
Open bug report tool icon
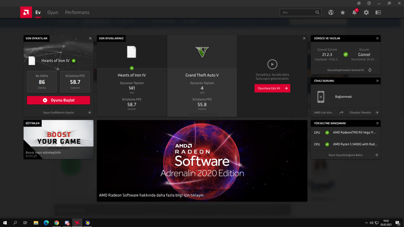[x=359, y=3]
